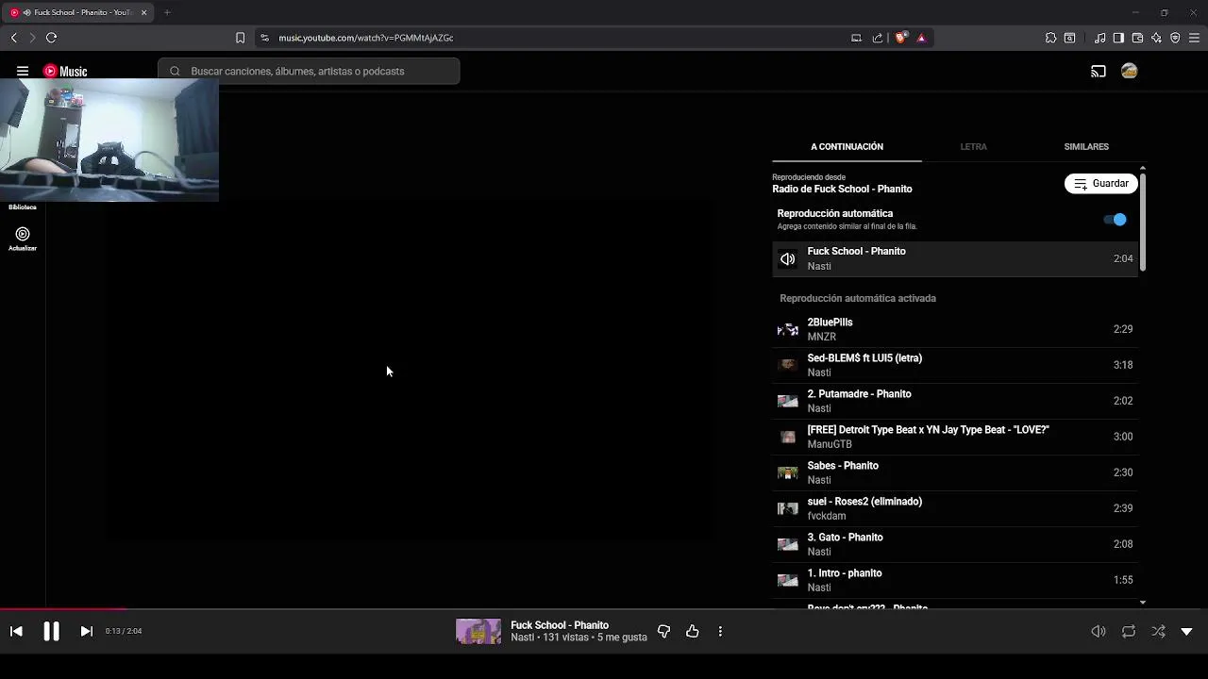Viewport: 1208px width, 679px height.
Task: Click the scroll-down arrow of the queue list
Action: (x=1143, y=603)
